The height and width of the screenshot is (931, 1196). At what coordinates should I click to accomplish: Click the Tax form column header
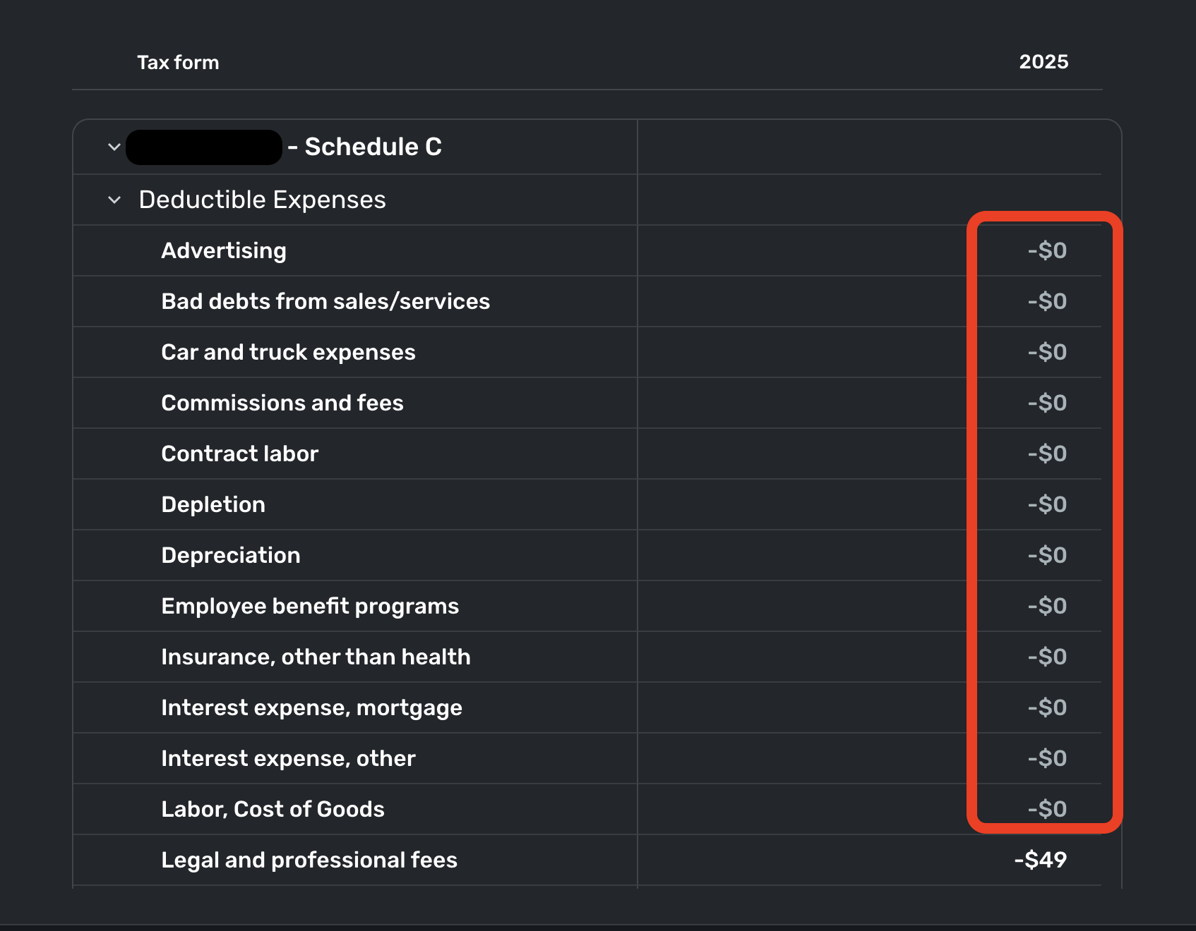pyautogui.click(x=178, y=63)
